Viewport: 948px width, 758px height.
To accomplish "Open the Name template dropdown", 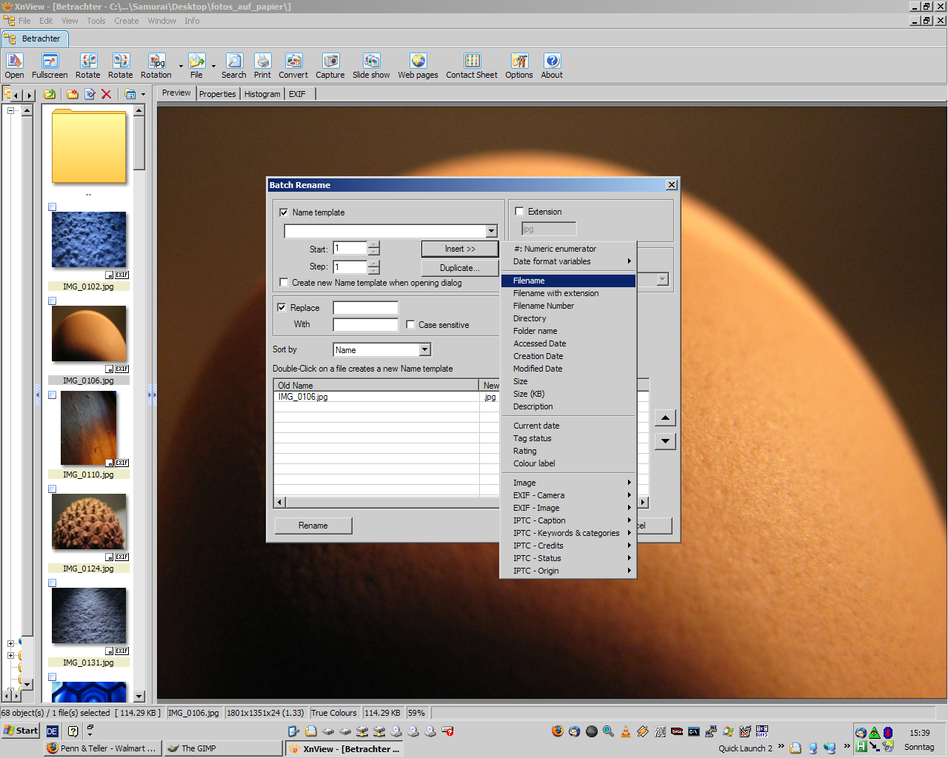I will point(491,231).
